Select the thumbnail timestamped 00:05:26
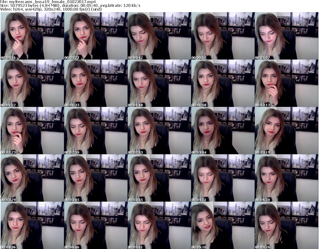The image size is (319, 249). [x=287, y=225]
